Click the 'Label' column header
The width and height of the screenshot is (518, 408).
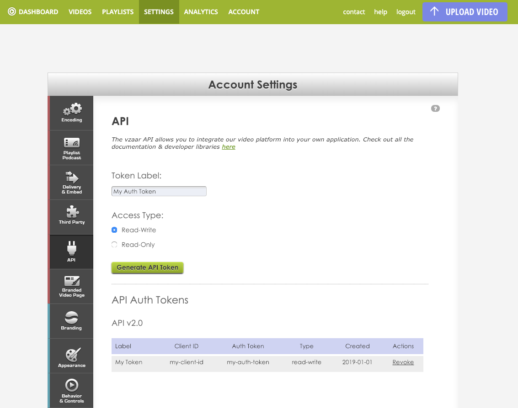(x=123, y=346)
